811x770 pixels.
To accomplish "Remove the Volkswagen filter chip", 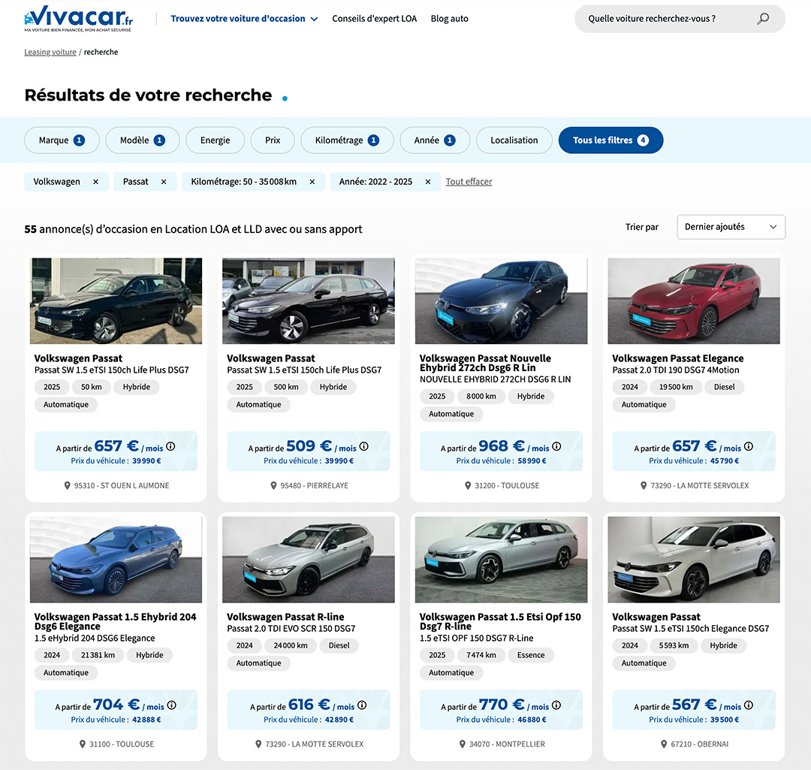I will pos(95,182).
